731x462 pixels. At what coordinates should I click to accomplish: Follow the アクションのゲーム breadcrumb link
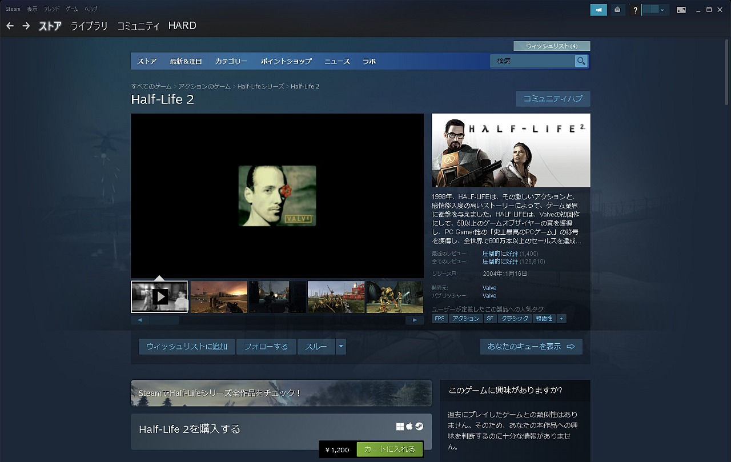tap(204, 86)
